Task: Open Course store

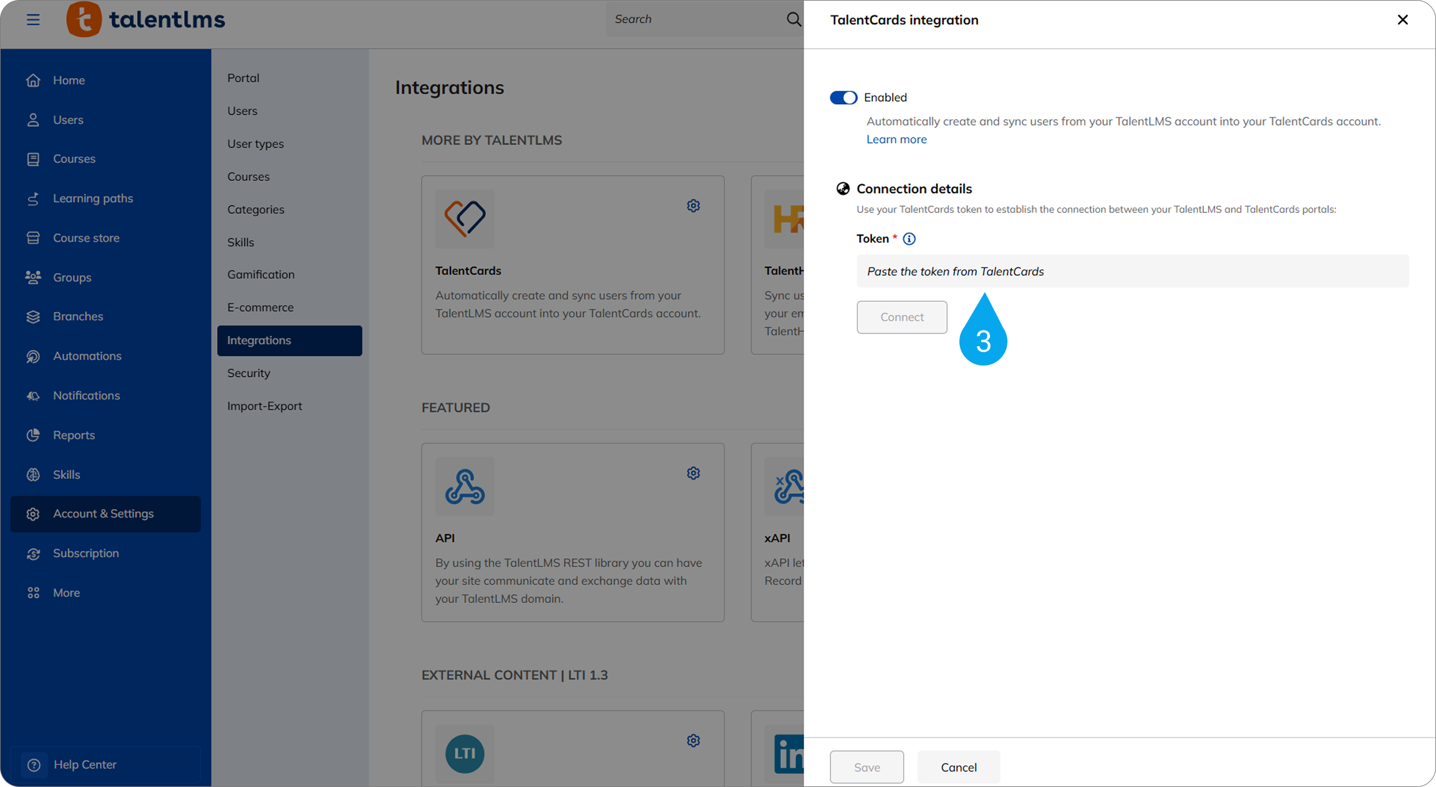Action: (105, 238)
